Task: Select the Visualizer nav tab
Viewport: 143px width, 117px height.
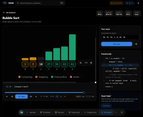Action: pyautogui.click(x=106, y=112)
